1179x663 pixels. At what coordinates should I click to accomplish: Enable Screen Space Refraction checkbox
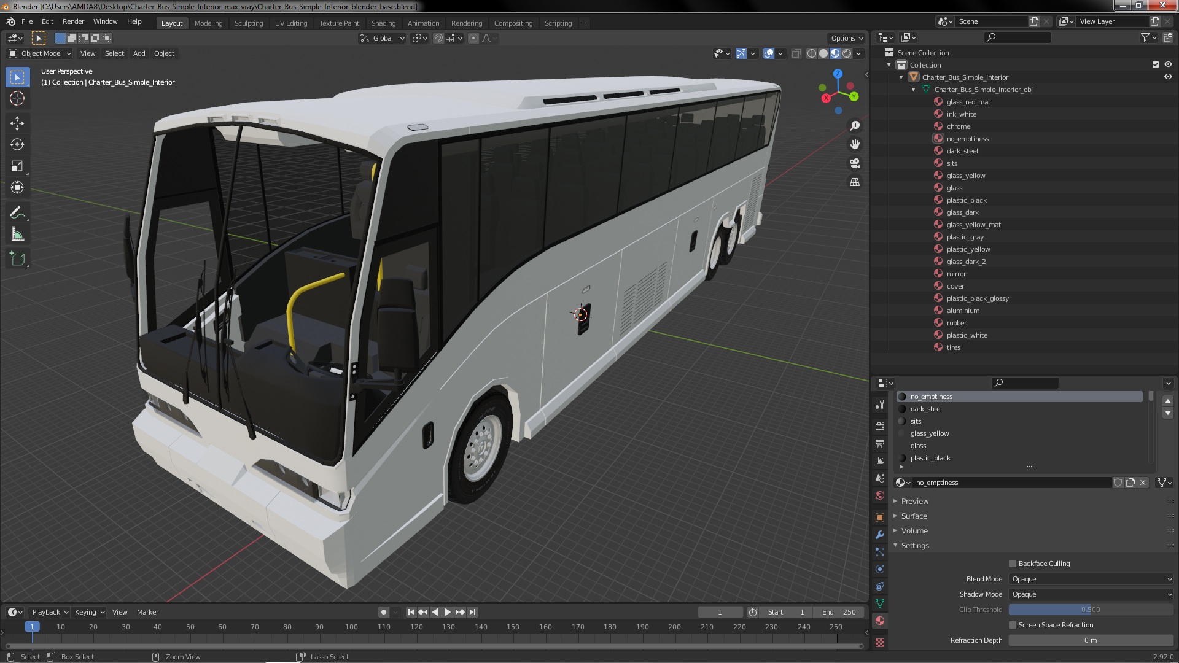coord(1013,625)
